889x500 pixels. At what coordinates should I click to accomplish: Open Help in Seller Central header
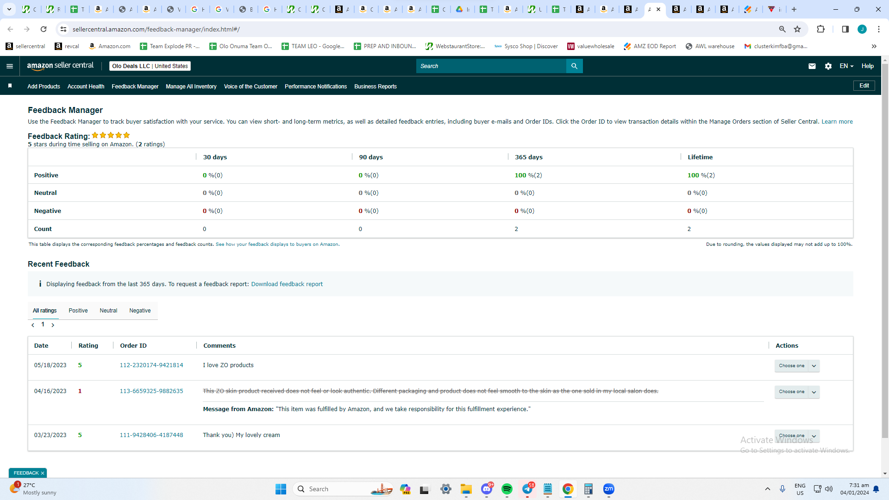(x=868, y=66)
